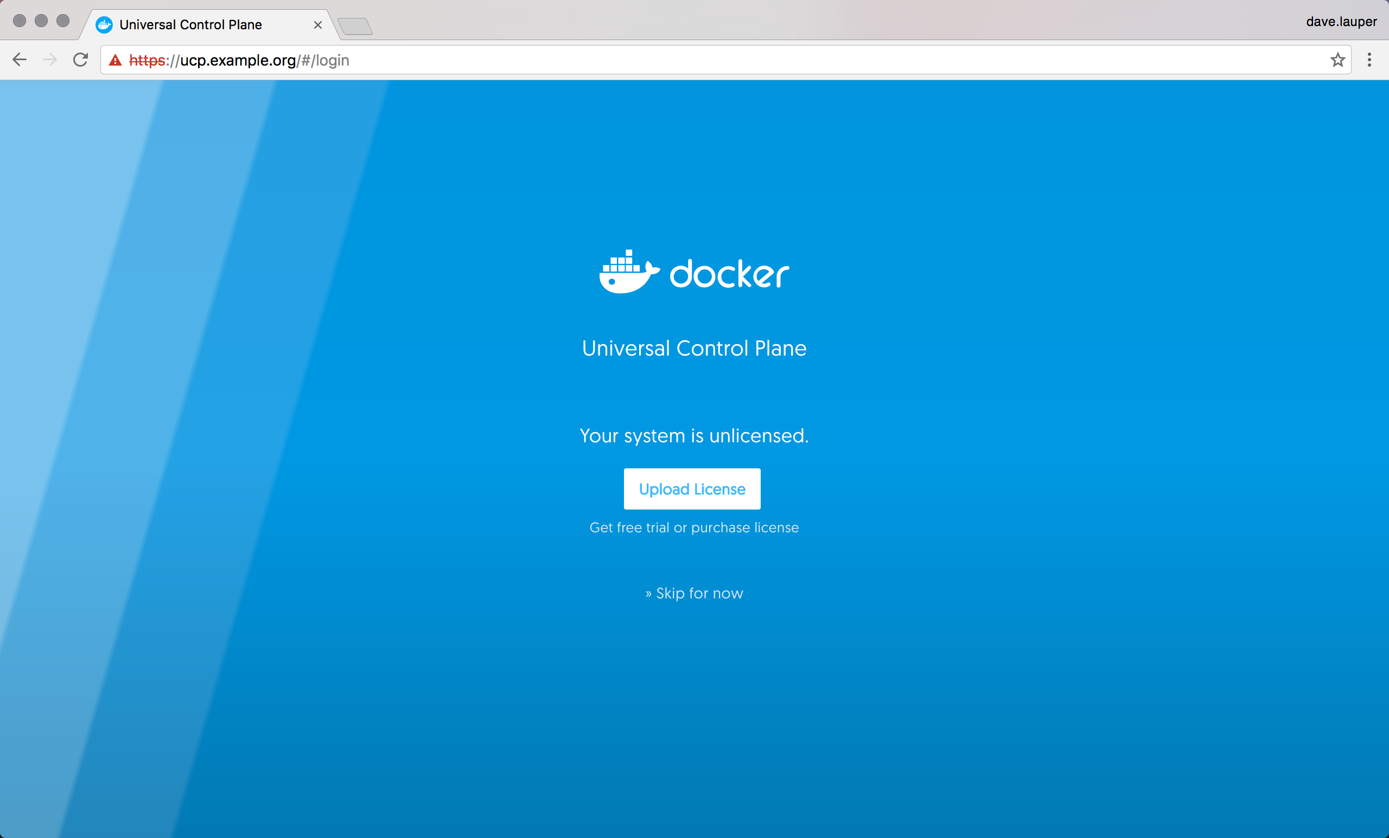Click the window minimize button
The width and height of the screenshot is (1389, 838).
41,21
